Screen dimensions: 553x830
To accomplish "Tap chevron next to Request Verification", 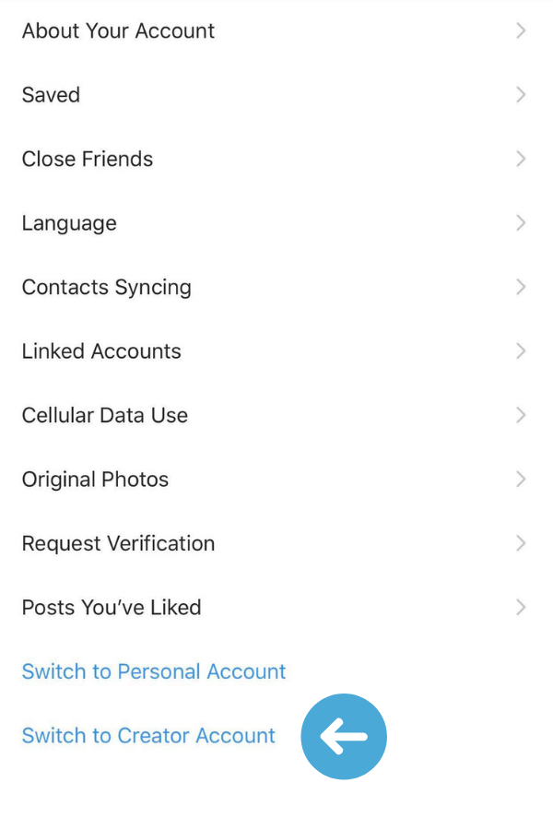I will click(x=521, y=543).
